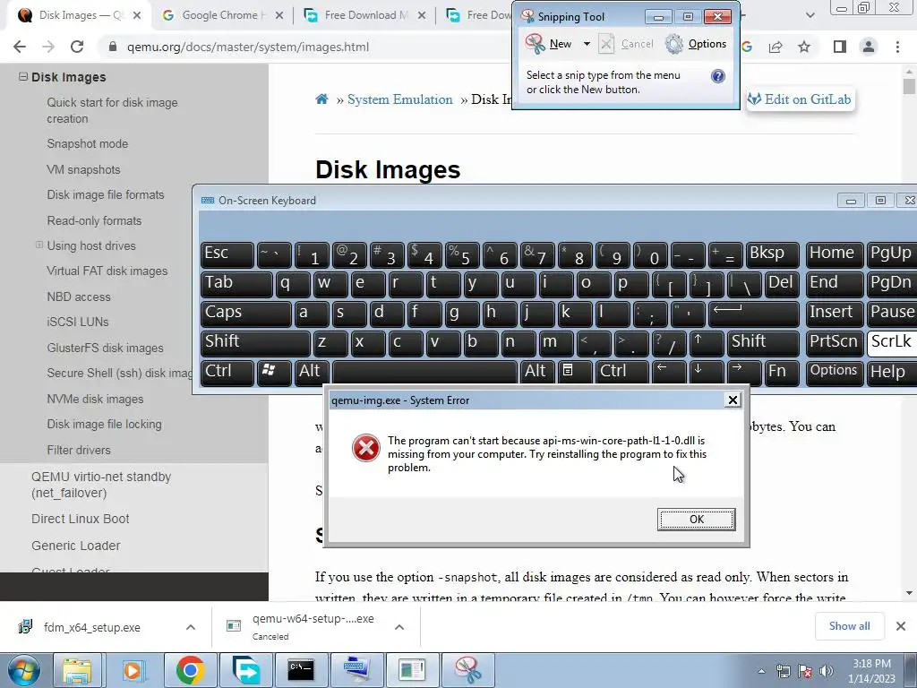Viewport: 917px width, 688px height.
Task: Open the New snip type dropdown arrow
Action: (587, 44)
